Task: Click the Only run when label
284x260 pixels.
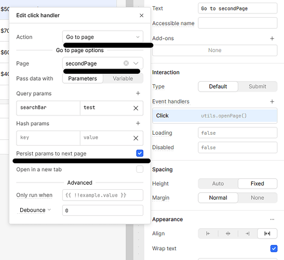Action: point(34,195)
